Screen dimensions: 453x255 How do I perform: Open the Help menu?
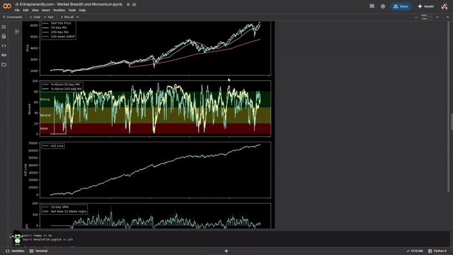[x=82, y=10]
